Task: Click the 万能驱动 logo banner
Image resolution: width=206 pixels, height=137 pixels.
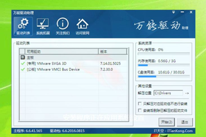Action: [x=161, y=26]
